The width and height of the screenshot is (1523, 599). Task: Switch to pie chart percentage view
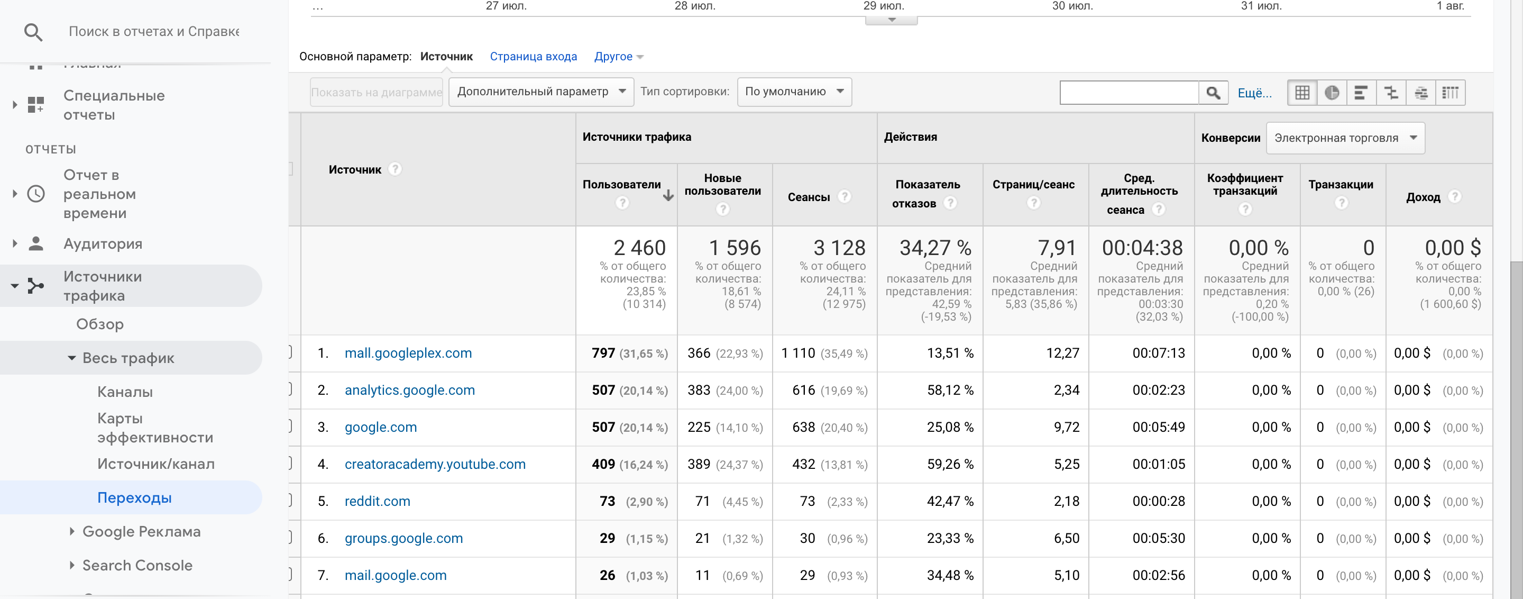[x=1332, y=93]
